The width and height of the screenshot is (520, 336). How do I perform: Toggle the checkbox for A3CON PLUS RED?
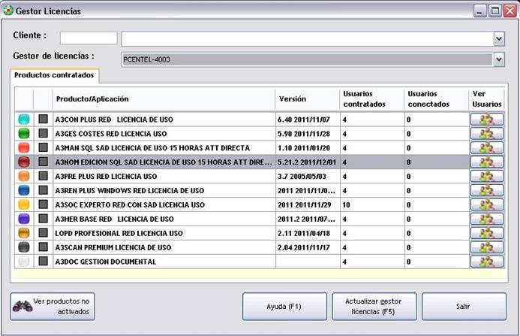(44, 119)
